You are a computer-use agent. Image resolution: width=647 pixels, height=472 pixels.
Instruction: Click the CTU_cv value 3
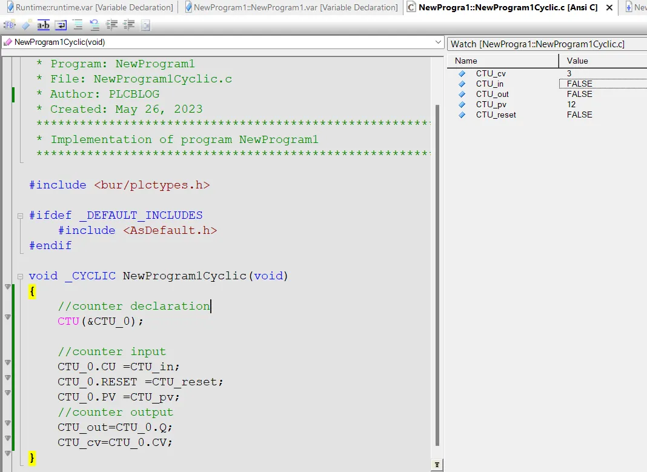coord(569,73)
